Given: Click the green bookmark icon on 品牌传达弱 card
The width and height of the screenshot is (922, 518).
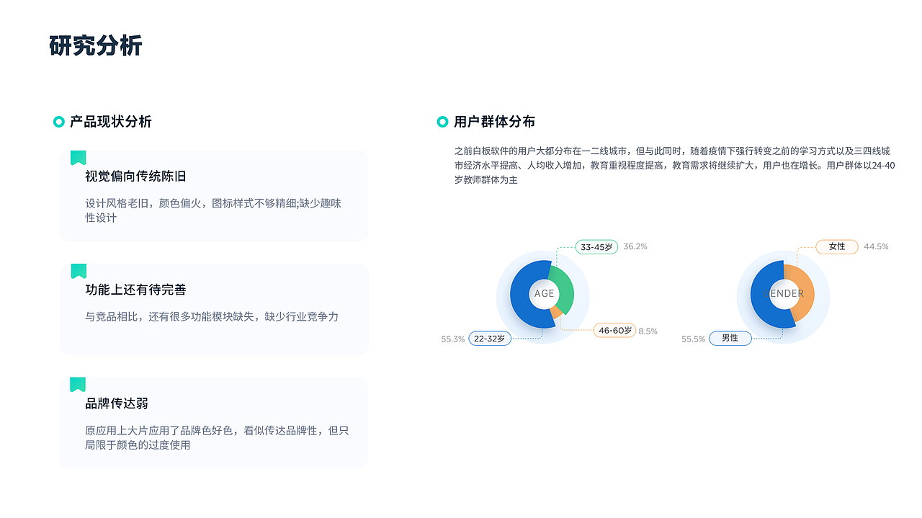Looking at the screenshot, I should point(77,385).
